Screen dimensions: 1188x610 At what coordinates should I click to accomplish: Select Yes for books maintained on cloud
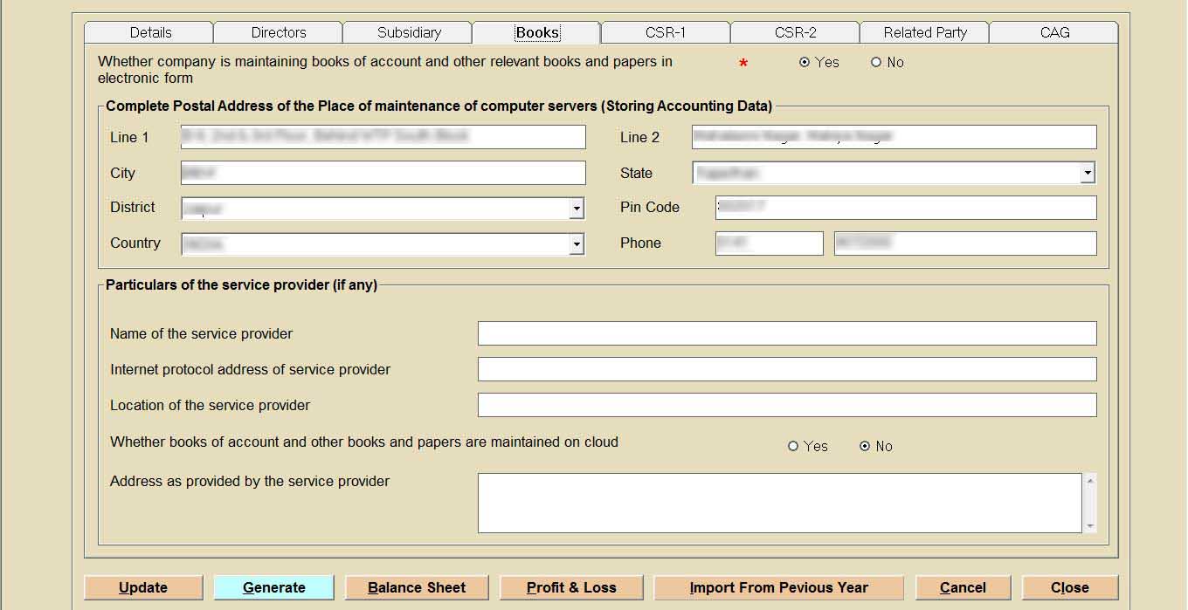(793, 446)
